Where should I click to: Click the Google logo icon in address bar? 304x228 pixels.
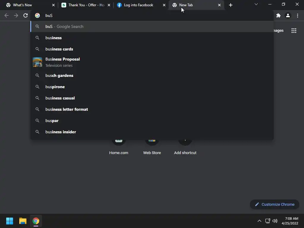[x=37, y=15]
